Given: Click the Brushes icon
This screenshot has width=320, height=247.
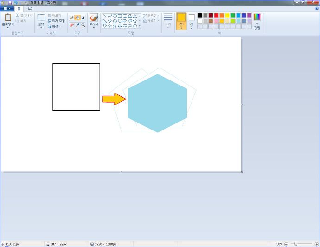Looking at the screenshot, I should pos(94,18).
